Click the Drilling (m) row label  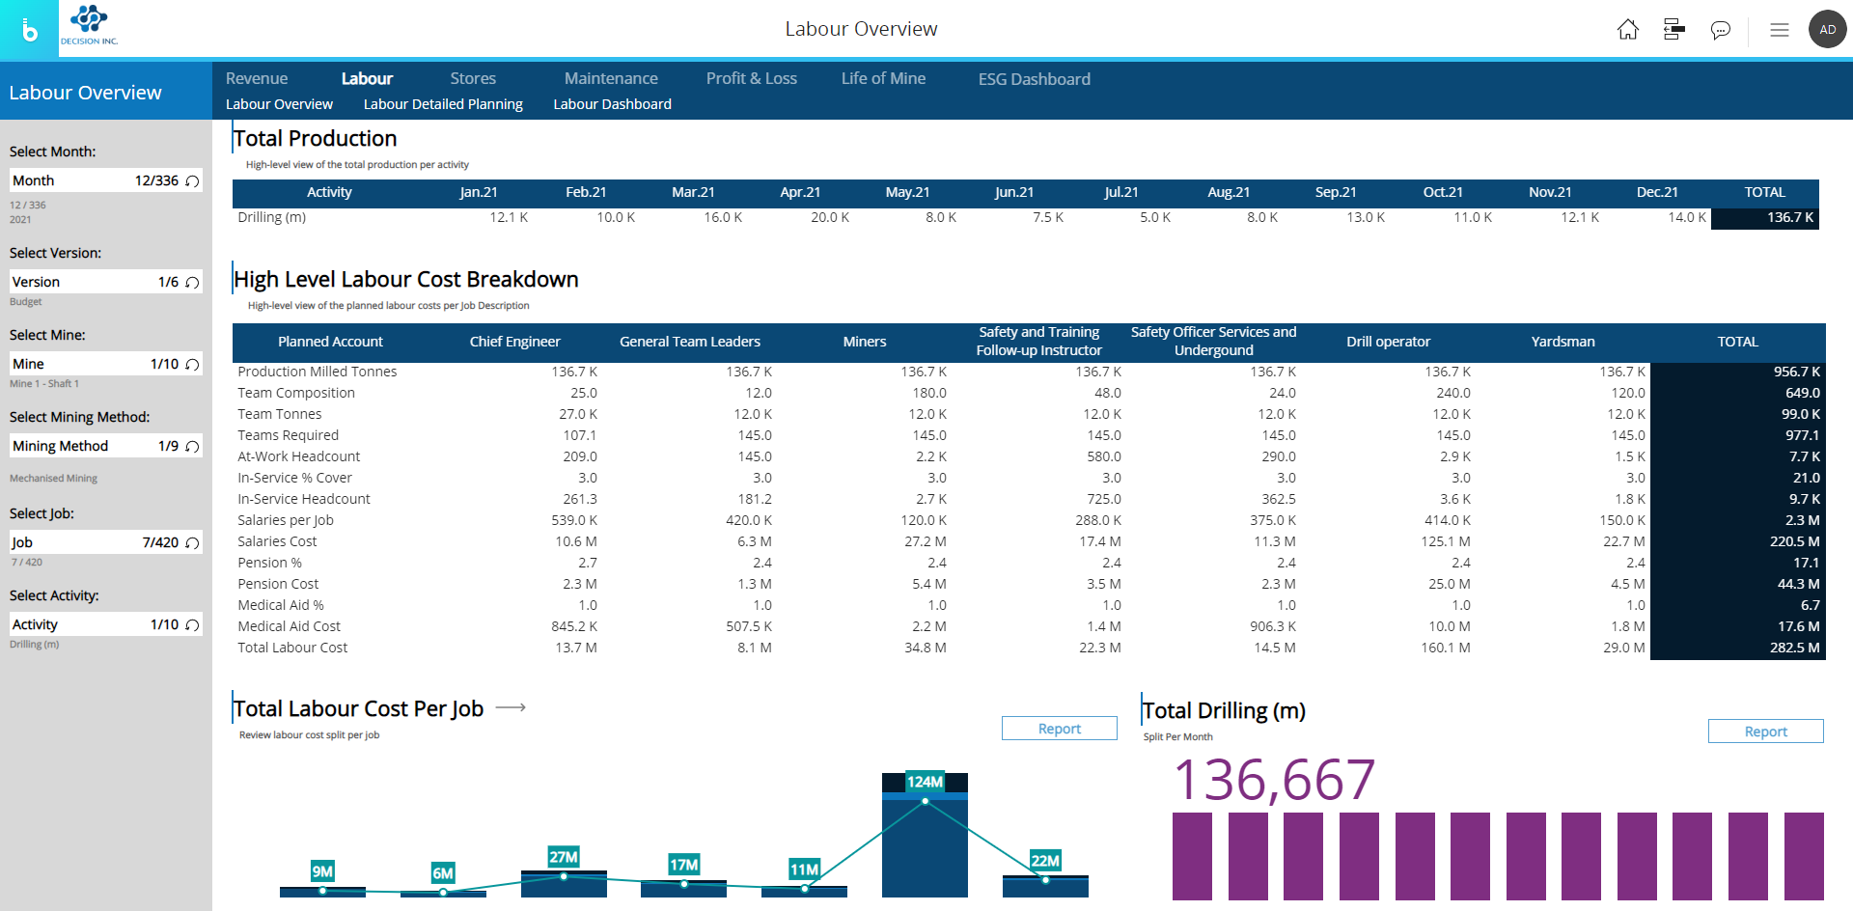[272, 217]
